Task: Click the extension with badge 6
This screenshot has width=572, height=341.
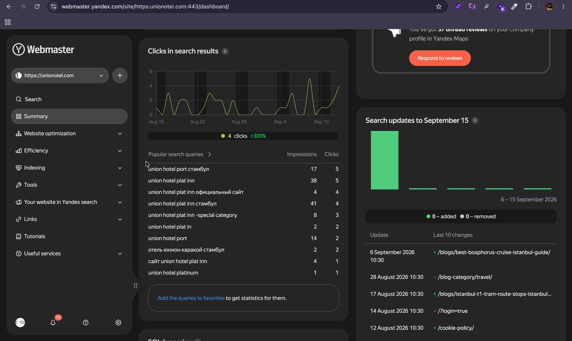Action: (500, 7)
